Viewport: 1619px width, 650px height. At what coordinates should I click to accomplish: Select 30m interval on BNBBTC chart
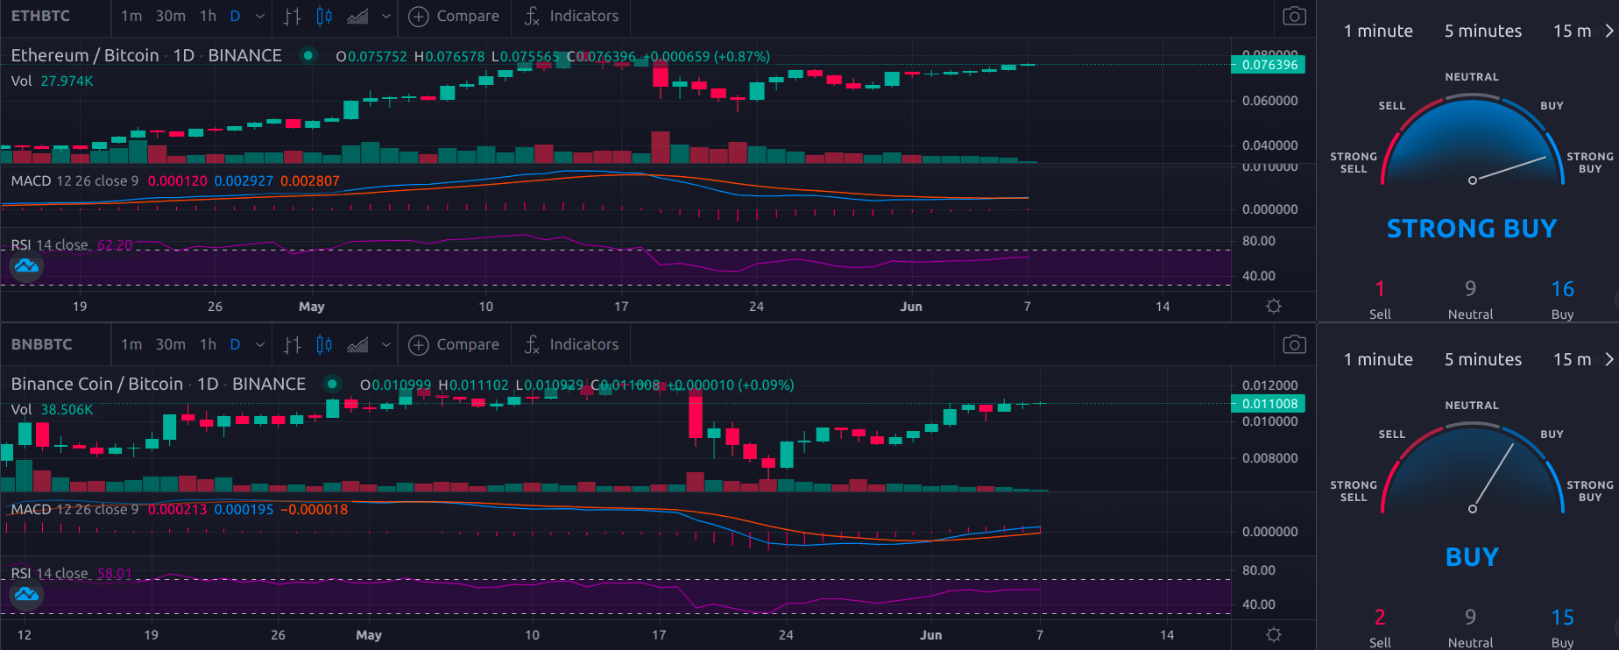coord(170,344)
